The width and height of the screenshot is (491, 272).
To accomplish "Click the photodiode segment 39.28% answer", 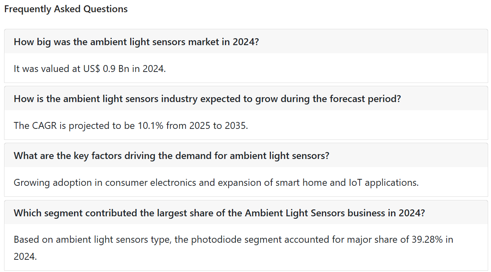I will pyautogui.click(x=233, y=248).
